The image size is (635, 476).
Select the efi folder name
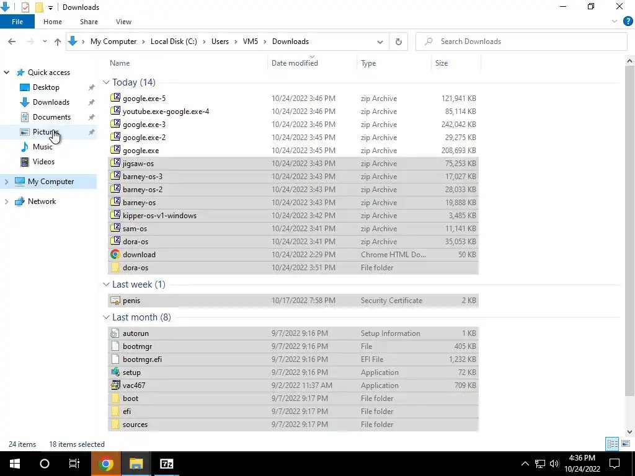point(127,412)
